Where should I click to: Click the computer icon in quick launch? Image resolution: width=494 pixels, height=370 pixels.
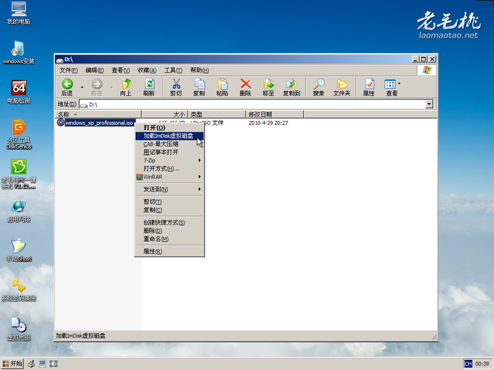tap(42, 364)
